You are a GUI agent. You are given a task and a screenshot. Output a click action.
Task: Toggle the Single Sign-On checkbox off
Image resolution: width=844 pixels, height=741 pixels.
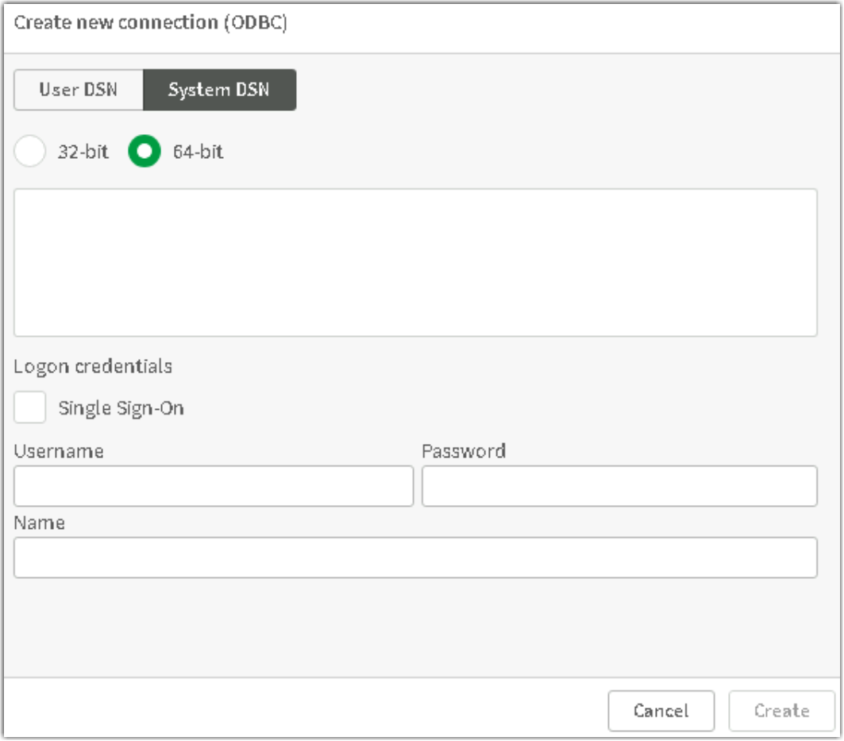click(29, 407)
